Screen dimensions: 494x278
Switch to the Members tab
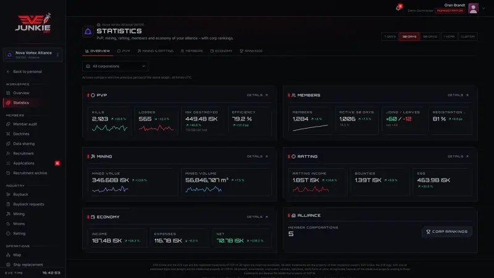tap(191, 51)
